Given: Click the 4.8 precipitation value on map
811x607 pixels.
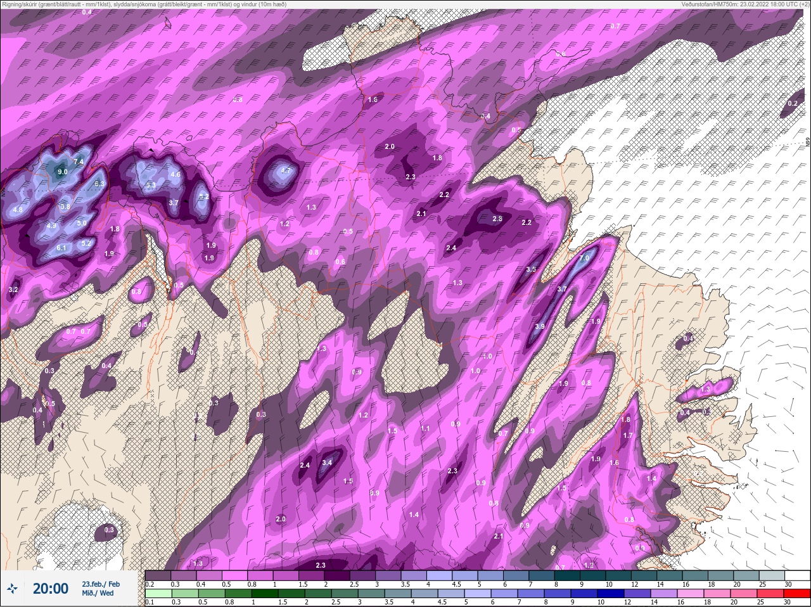Looking at the screenshot, I should tap(18, 210).
